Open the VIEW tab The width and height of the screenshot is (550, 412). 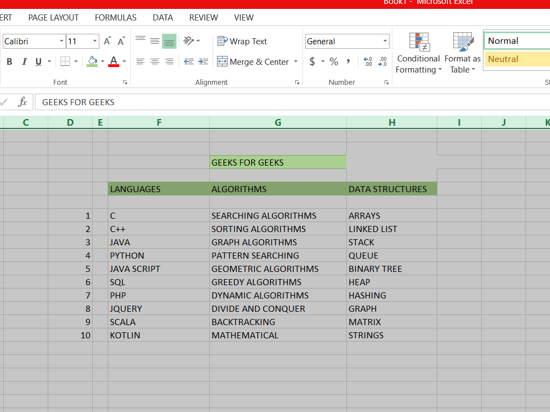244,18
